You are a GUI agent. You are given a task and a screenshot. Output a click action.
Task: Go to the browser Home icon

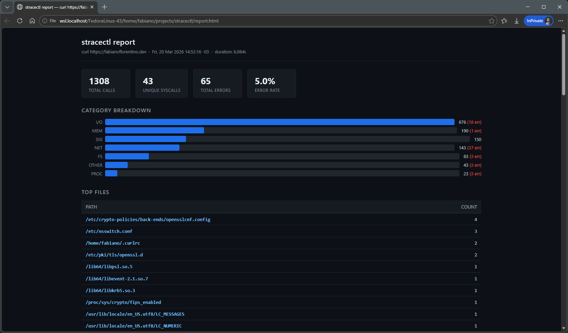click(x=32, y=21)
